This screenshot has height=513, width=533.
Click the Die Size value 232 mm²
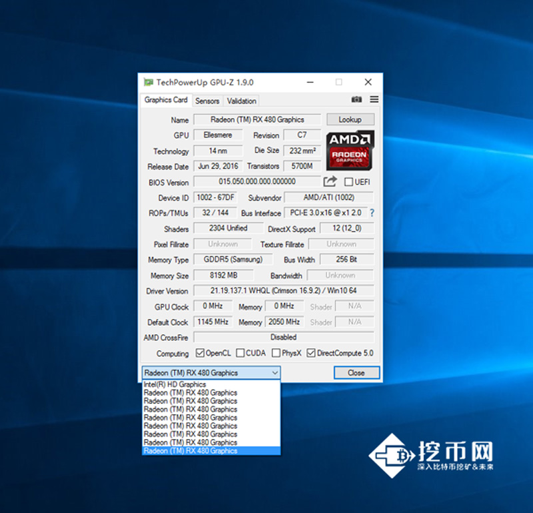coord(302,151)
